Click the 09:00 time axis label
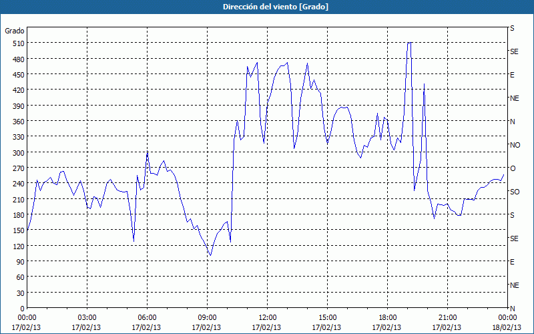 point(207,318)
